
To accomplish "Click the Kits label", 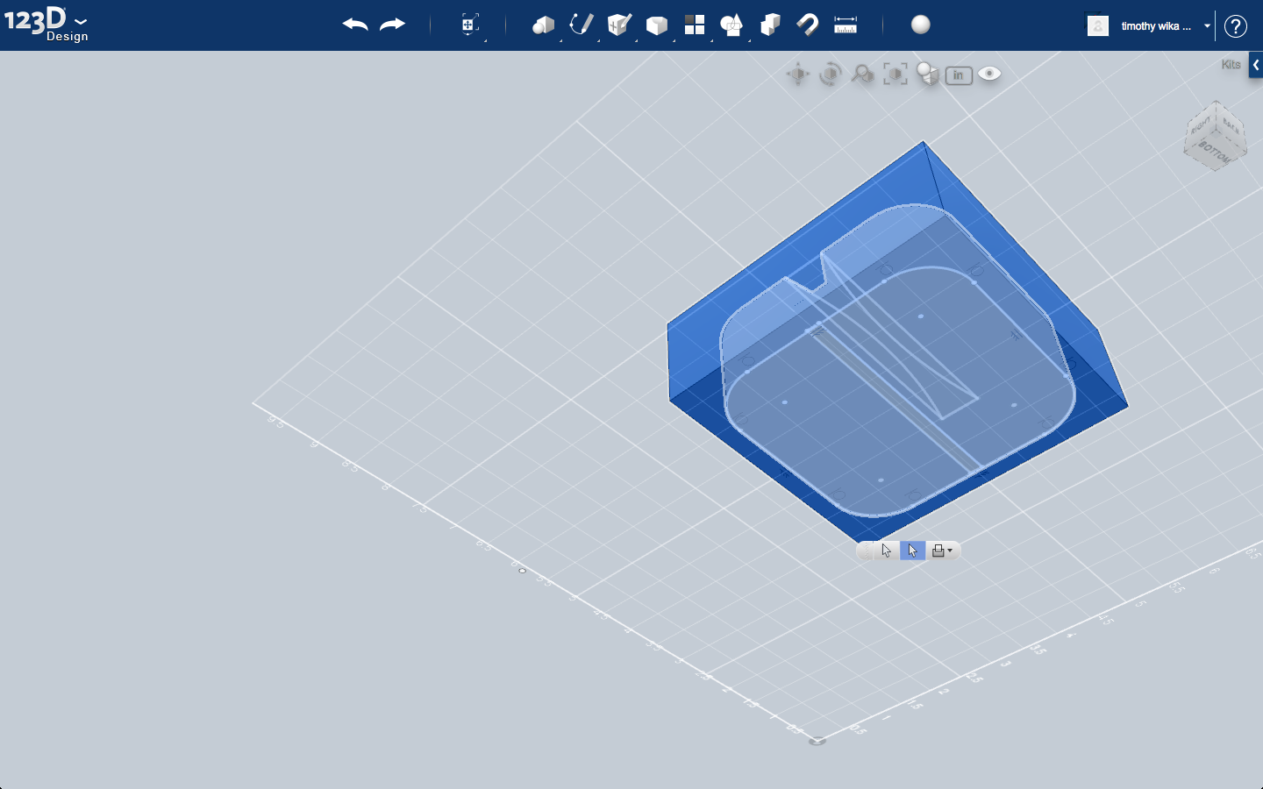I will click(1231, 65).
